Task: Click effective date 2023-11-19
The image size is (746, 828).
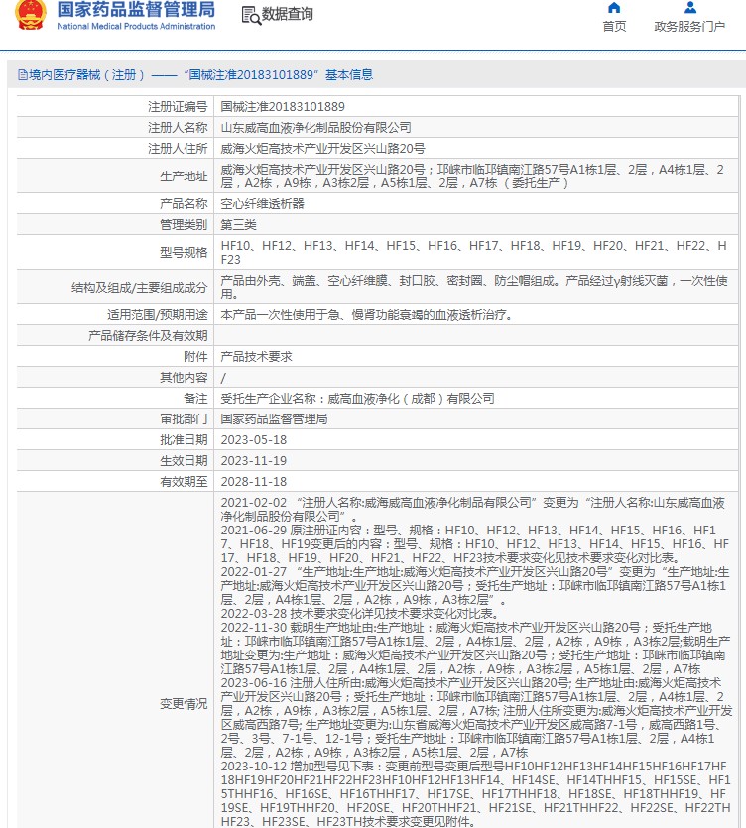Action: tap(254, 461)
